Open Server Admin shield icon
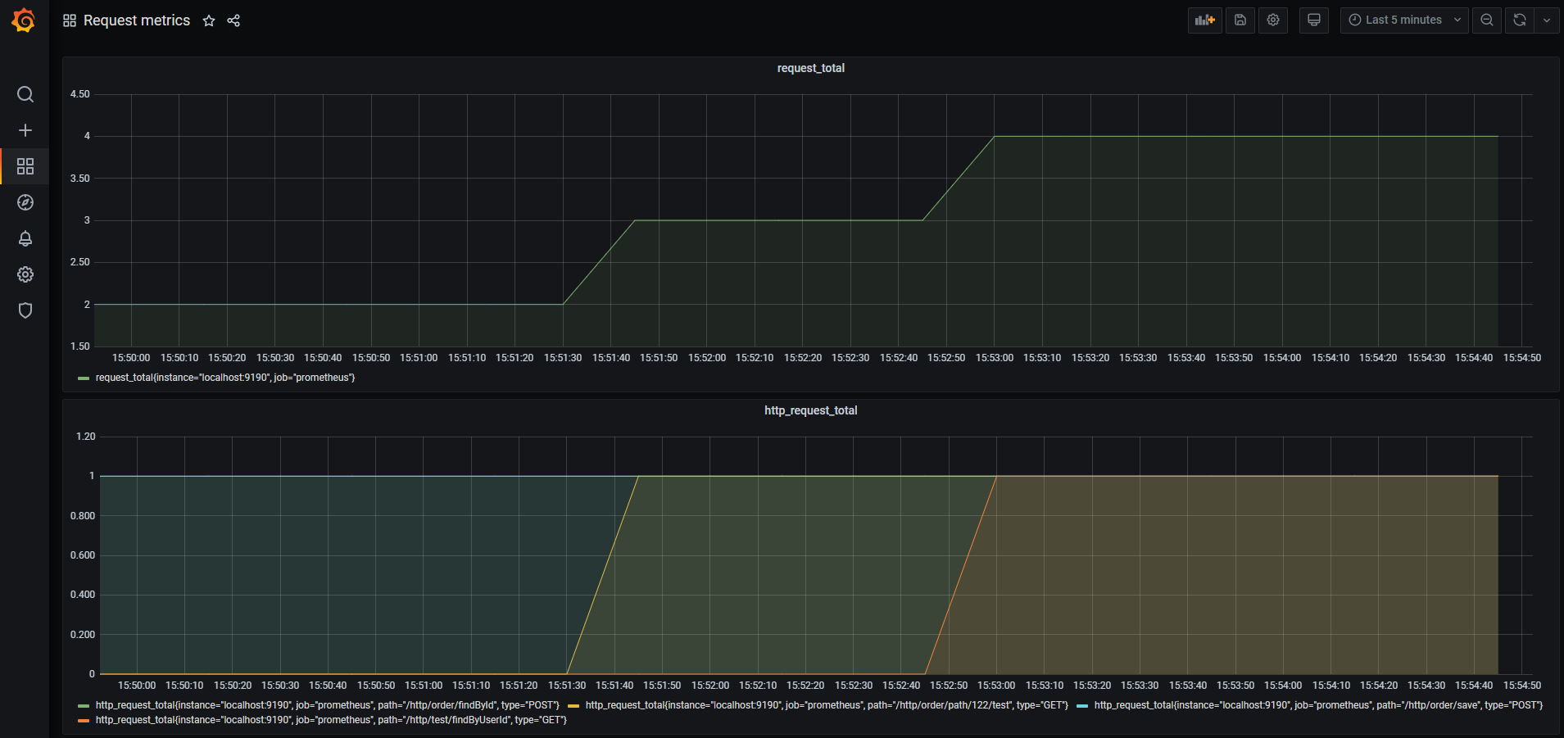The height and width of the screenshot is (738, 1564). 25,310
